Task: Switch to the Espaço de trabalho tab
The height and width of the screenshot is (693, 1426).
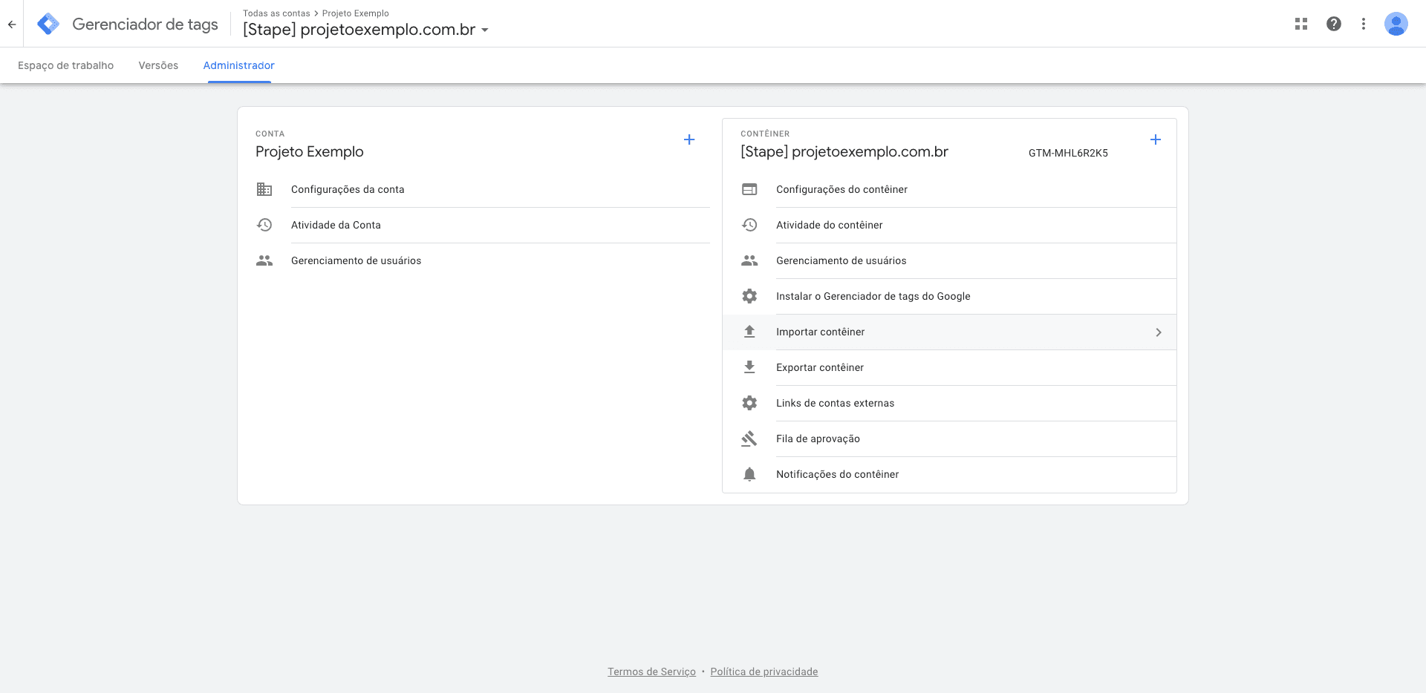Action: tap(65, 65)
